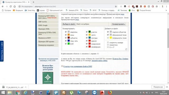This screenshot has width=169, height=95.
Task: Uncheck the подписи объектов checkbox
Action: click(108, 32)
